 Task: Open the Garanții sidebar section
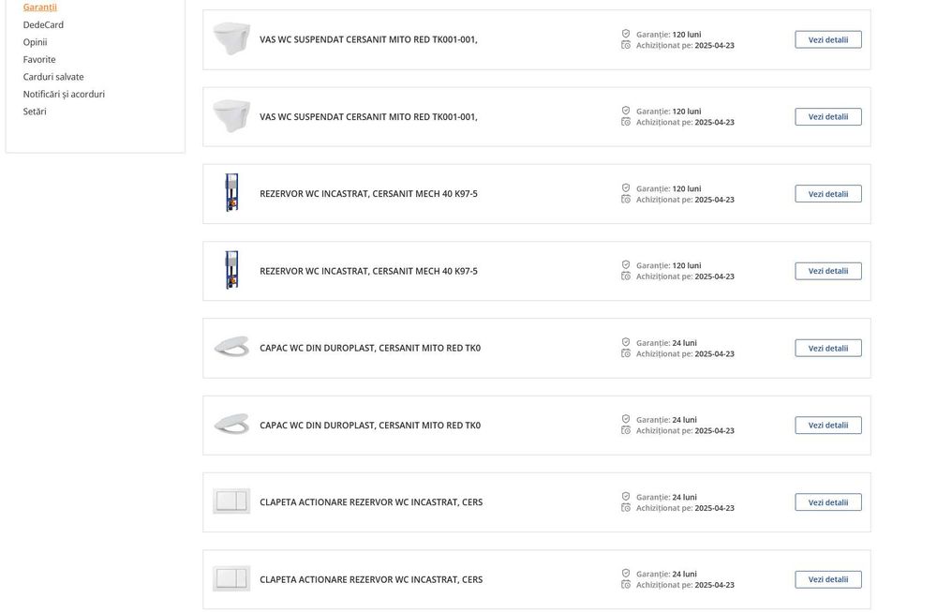pos(40,7)
